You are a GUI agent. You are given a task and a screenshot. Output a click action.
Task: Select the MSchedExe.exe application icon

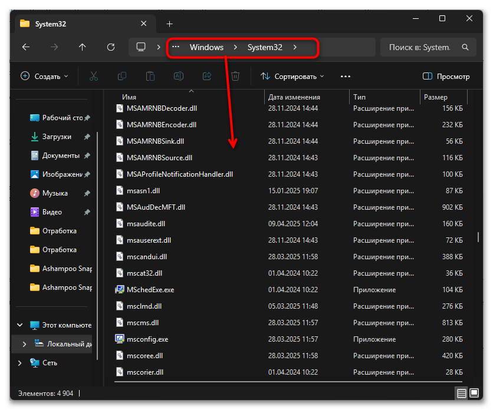pyautogui.click(x=120, y=290)
